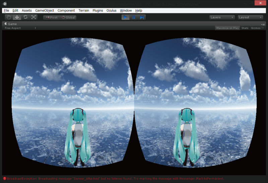Open the Game panel options menu

(263, 24)
